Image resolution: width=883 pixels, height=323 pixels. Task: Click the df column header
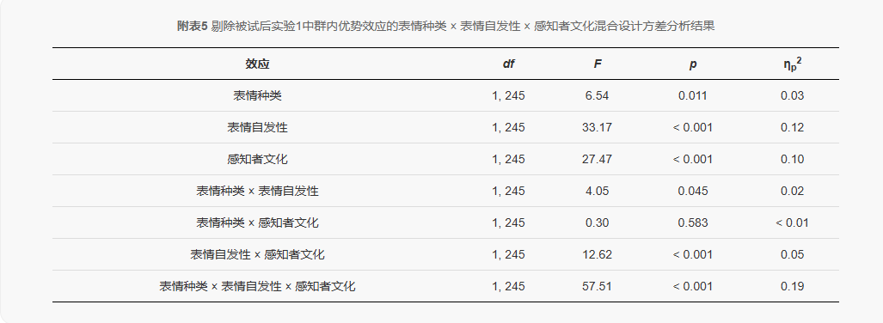click(x=508, y=64)
